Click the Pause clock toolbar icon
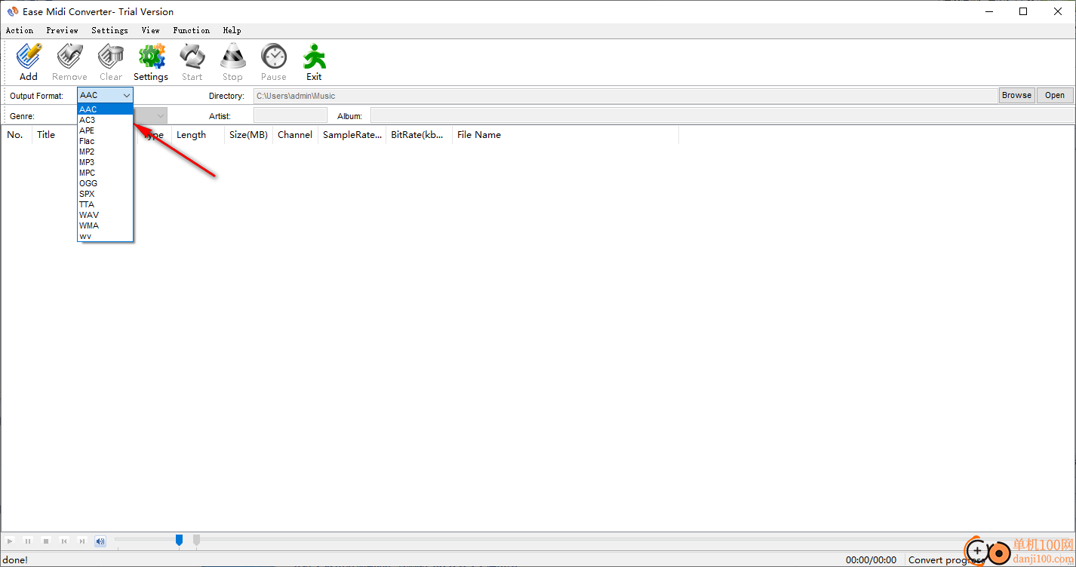The height and width of the screenshot is (567, 1076). 274,62
